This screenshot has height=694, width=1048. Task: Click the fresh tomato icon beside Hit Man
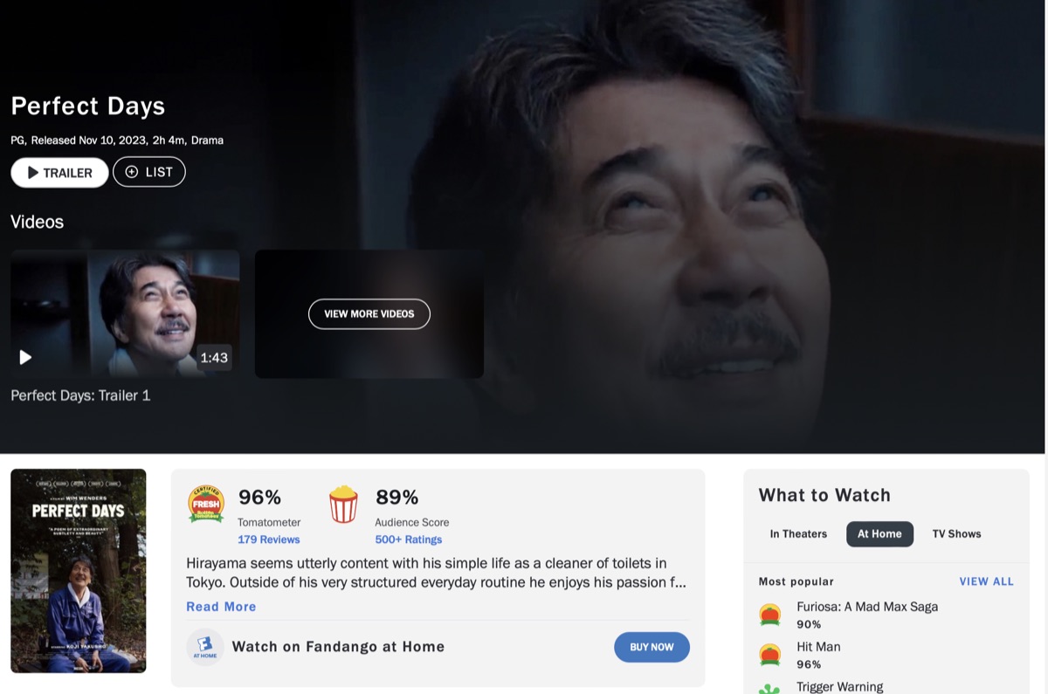pos(769,655)
